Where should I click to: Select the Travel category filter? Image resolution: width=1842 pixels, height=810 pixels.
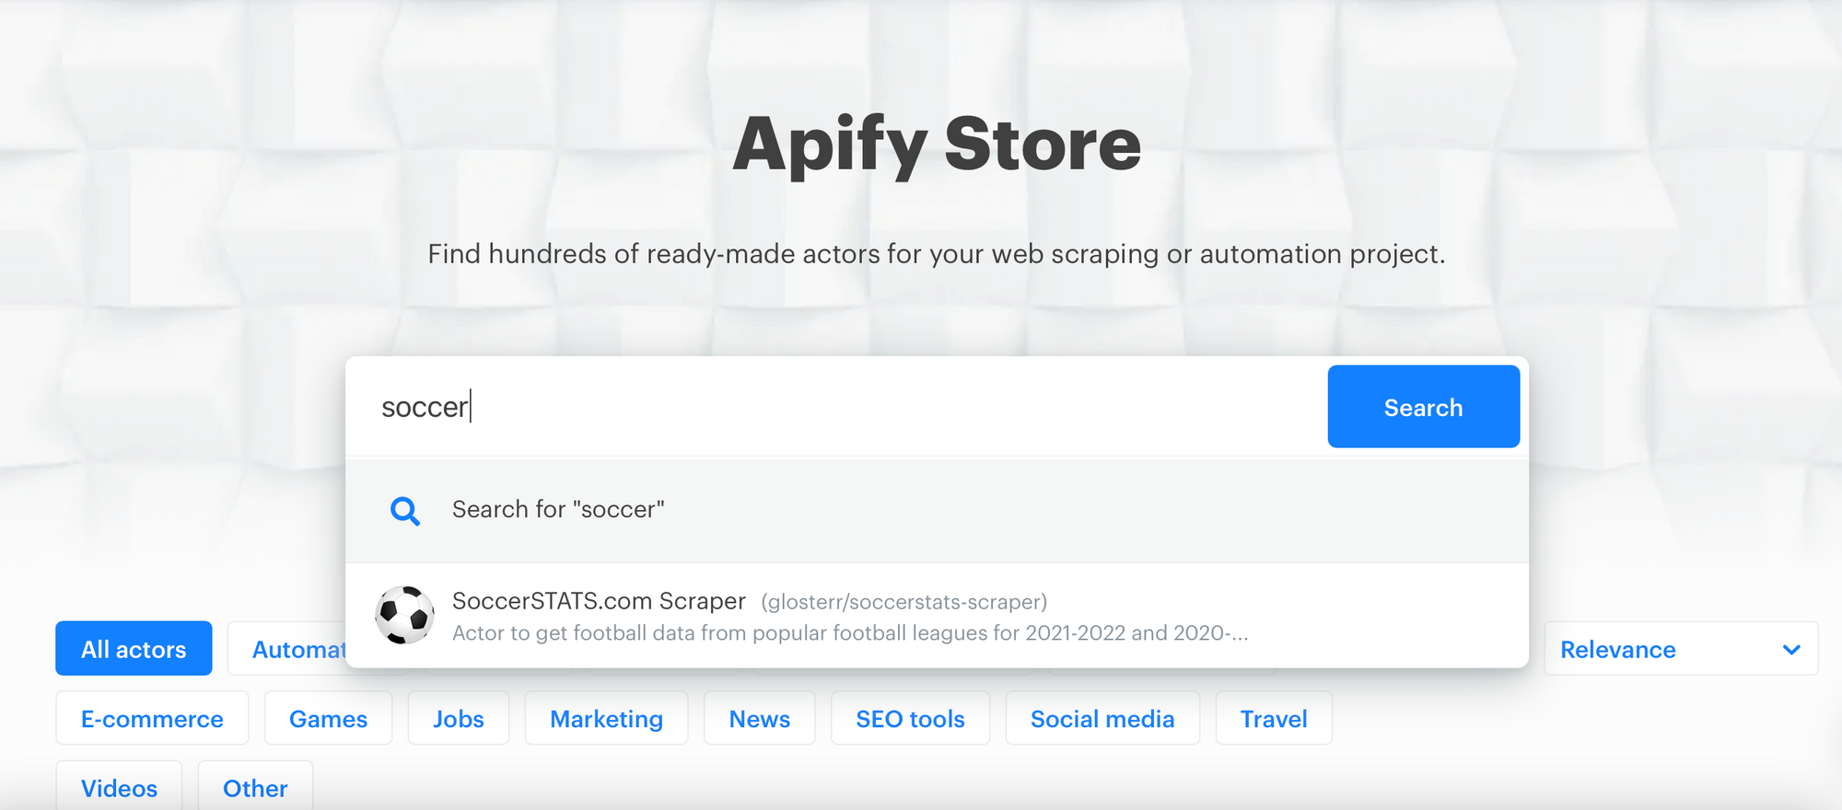coord(1274,719)
